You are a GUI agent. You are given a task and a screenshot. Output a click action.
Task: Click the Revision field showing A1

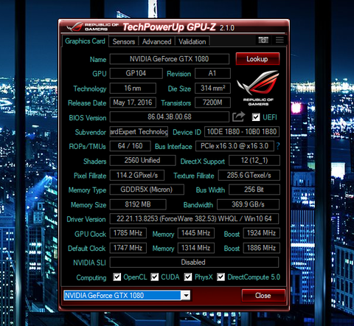[212, 73]
